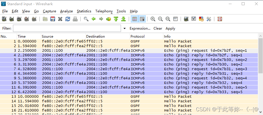Toggle packet list colorization
The height and width of the screenshot is (115, 263).
click(135, 19)
